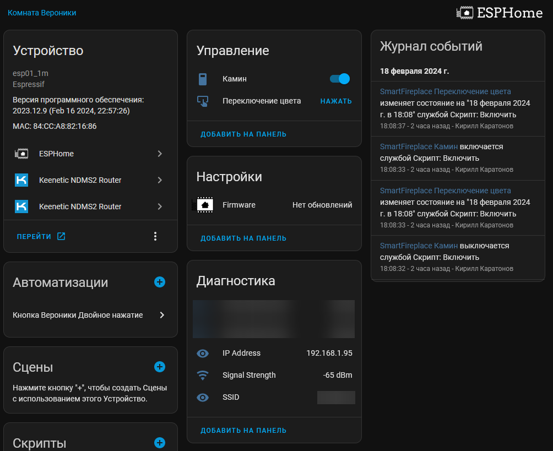Image resolution: width=553 pixels, height=451 pixels.
Task: Add a new scene with plus icon
Action: 160,367
